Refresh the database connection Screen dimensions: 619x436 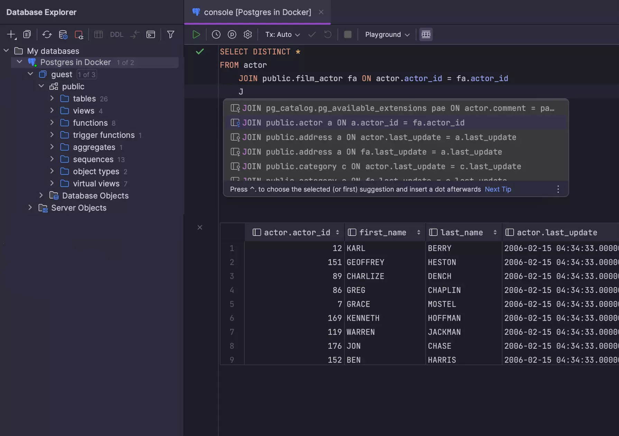pyautogui.click(x=47, y=34)
